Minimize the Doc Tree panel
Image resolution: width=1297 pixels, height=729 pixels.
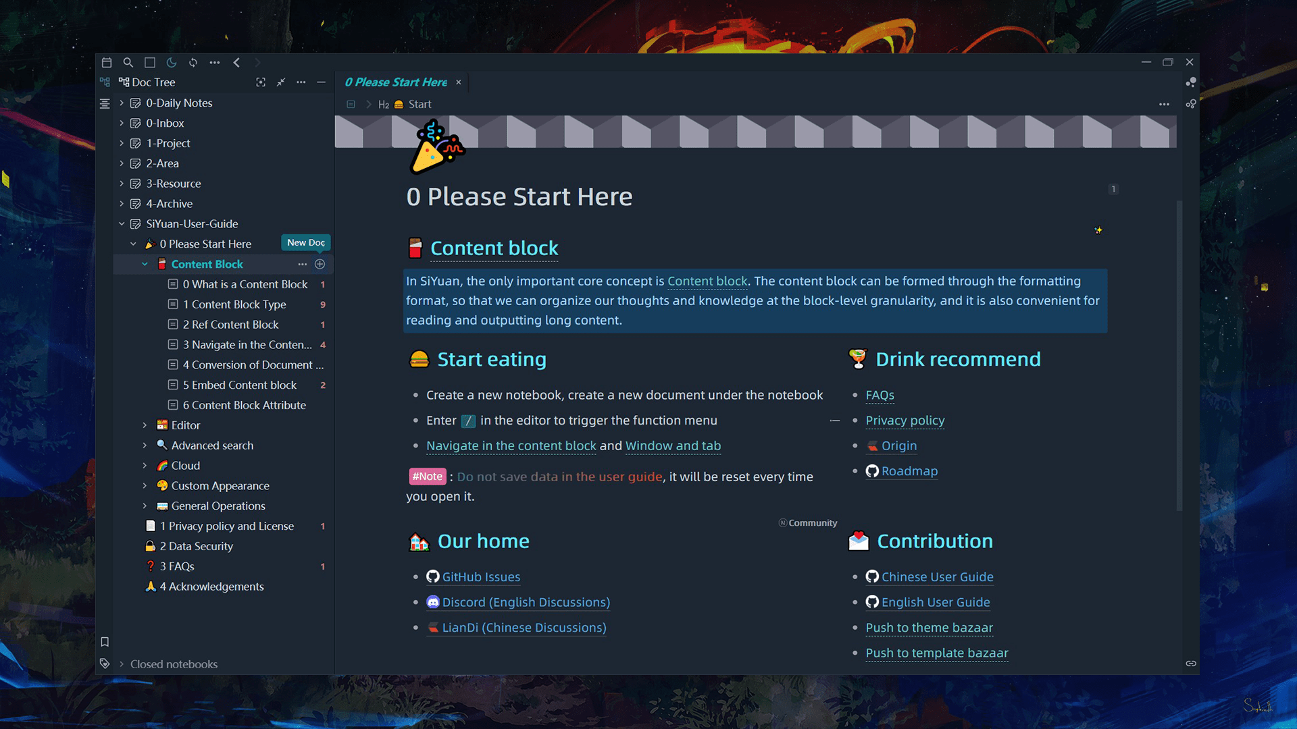click(x=322, y=82)
